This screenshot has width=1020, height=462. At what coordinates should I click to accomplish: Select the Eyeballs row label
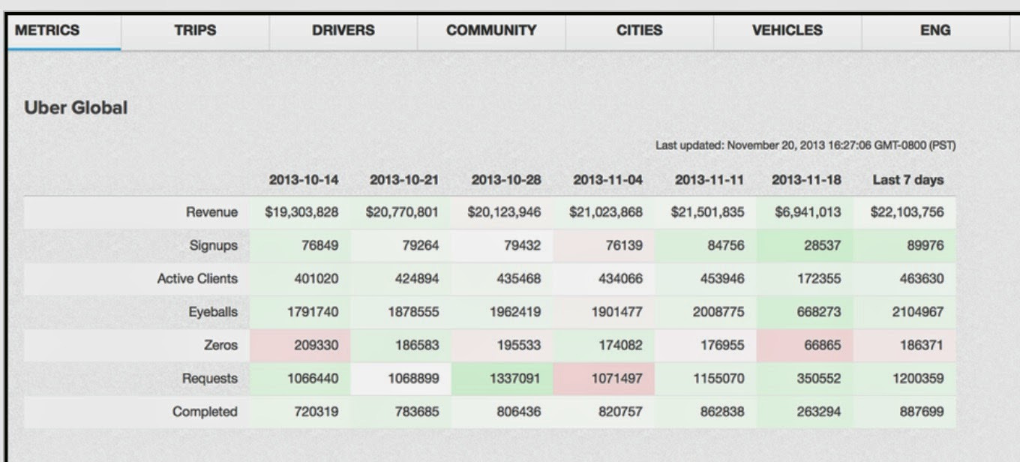(213, 312)
